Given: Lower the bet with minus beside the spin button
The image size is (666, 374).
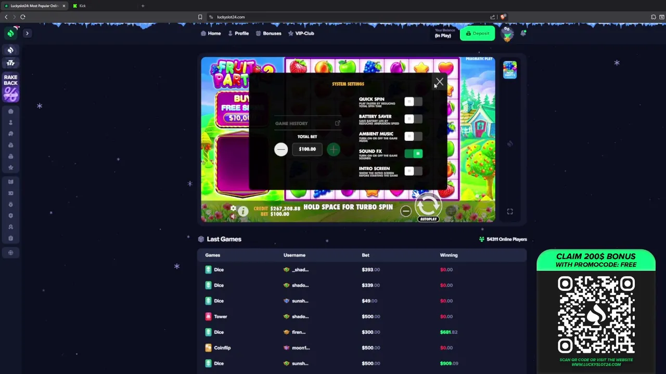Looking at the screenshot, I should 406,211.
